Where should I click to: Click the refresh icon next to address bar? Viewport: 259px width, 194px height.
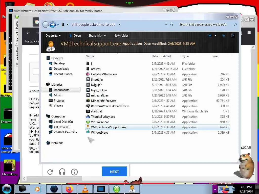[x=172, y=25]
